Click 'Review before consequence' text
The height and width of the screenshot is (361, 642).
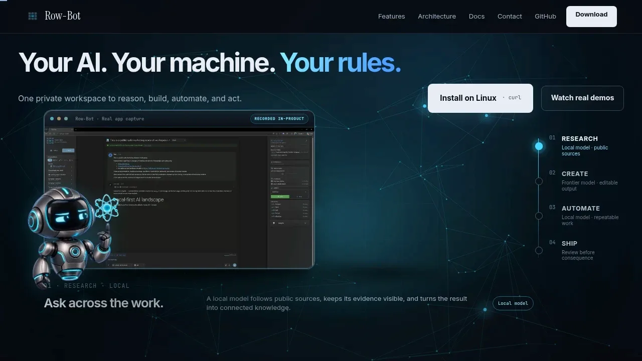point(578,255)
